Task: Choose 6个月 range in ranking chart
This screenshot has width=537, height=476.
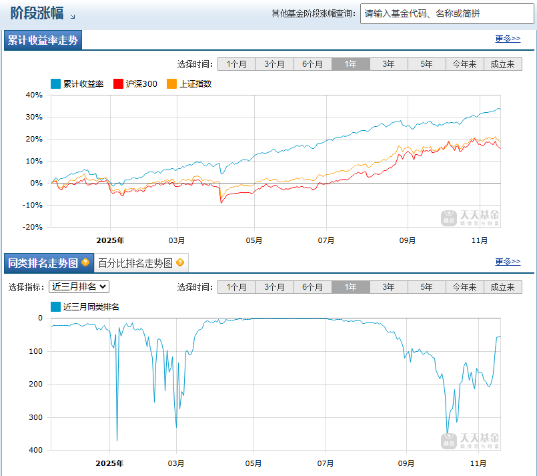Action: tap(313, 287)
